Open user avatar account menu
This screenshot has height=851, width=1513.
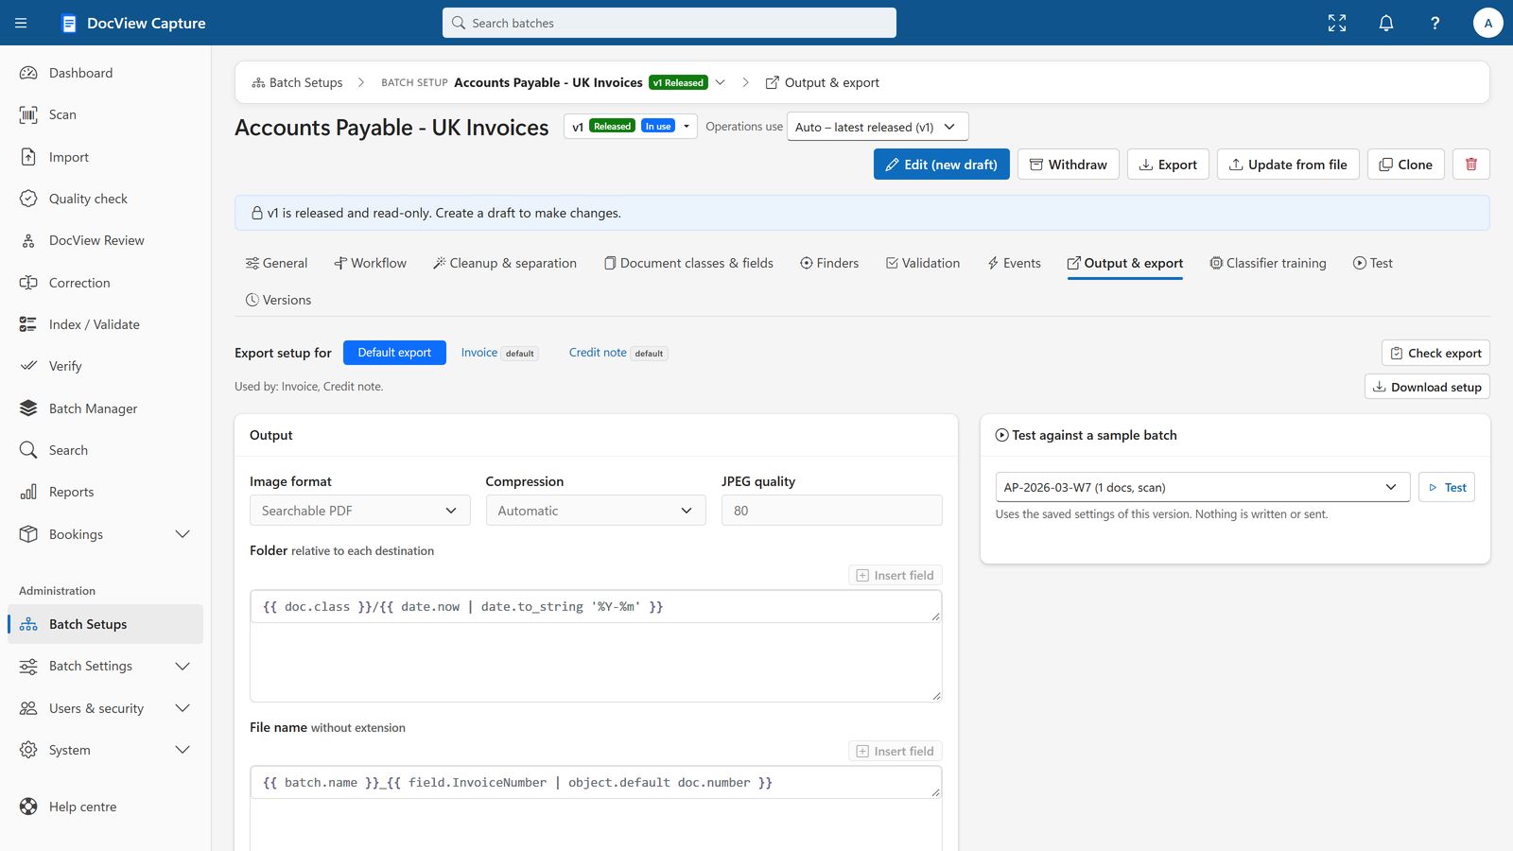1488,23
